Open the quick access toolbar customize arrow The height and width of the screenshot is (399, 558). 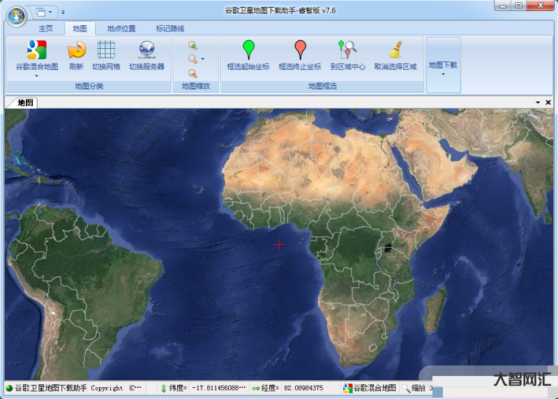[x=63, y=12]
